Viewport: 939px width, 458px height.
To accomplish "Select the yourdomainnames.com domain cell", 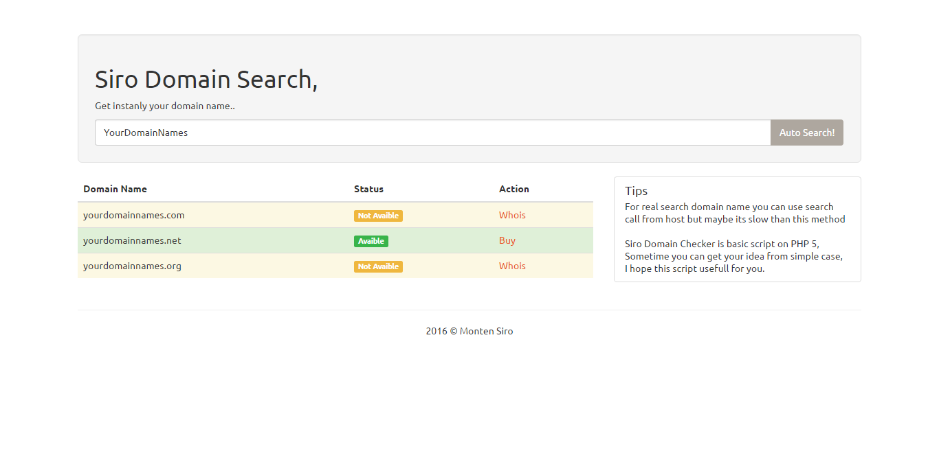I will click(x=213, y=215).
